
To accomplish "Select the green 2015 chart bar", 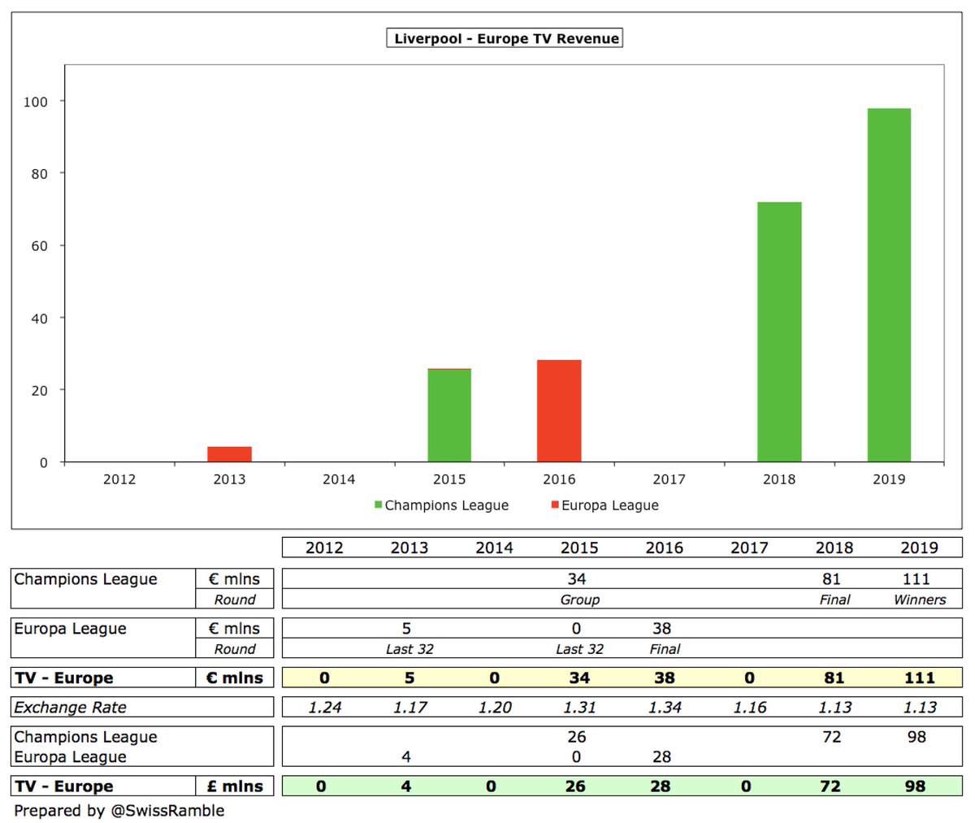I will tap(449, 415).
